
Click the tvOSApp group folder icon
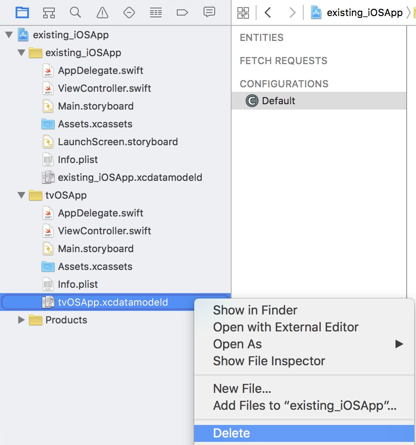pyautogui.click(x=36, y=195)
